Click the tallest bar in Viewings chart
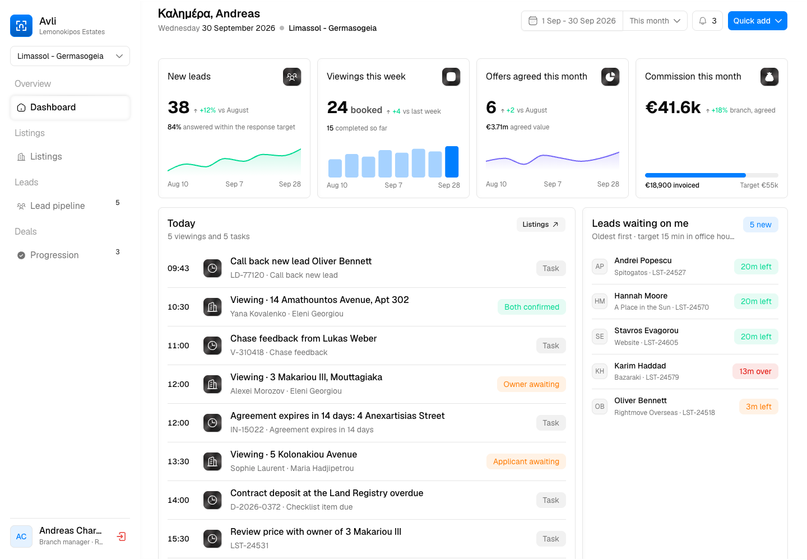This screenshot has width=807, height=560. pos(452,162)
